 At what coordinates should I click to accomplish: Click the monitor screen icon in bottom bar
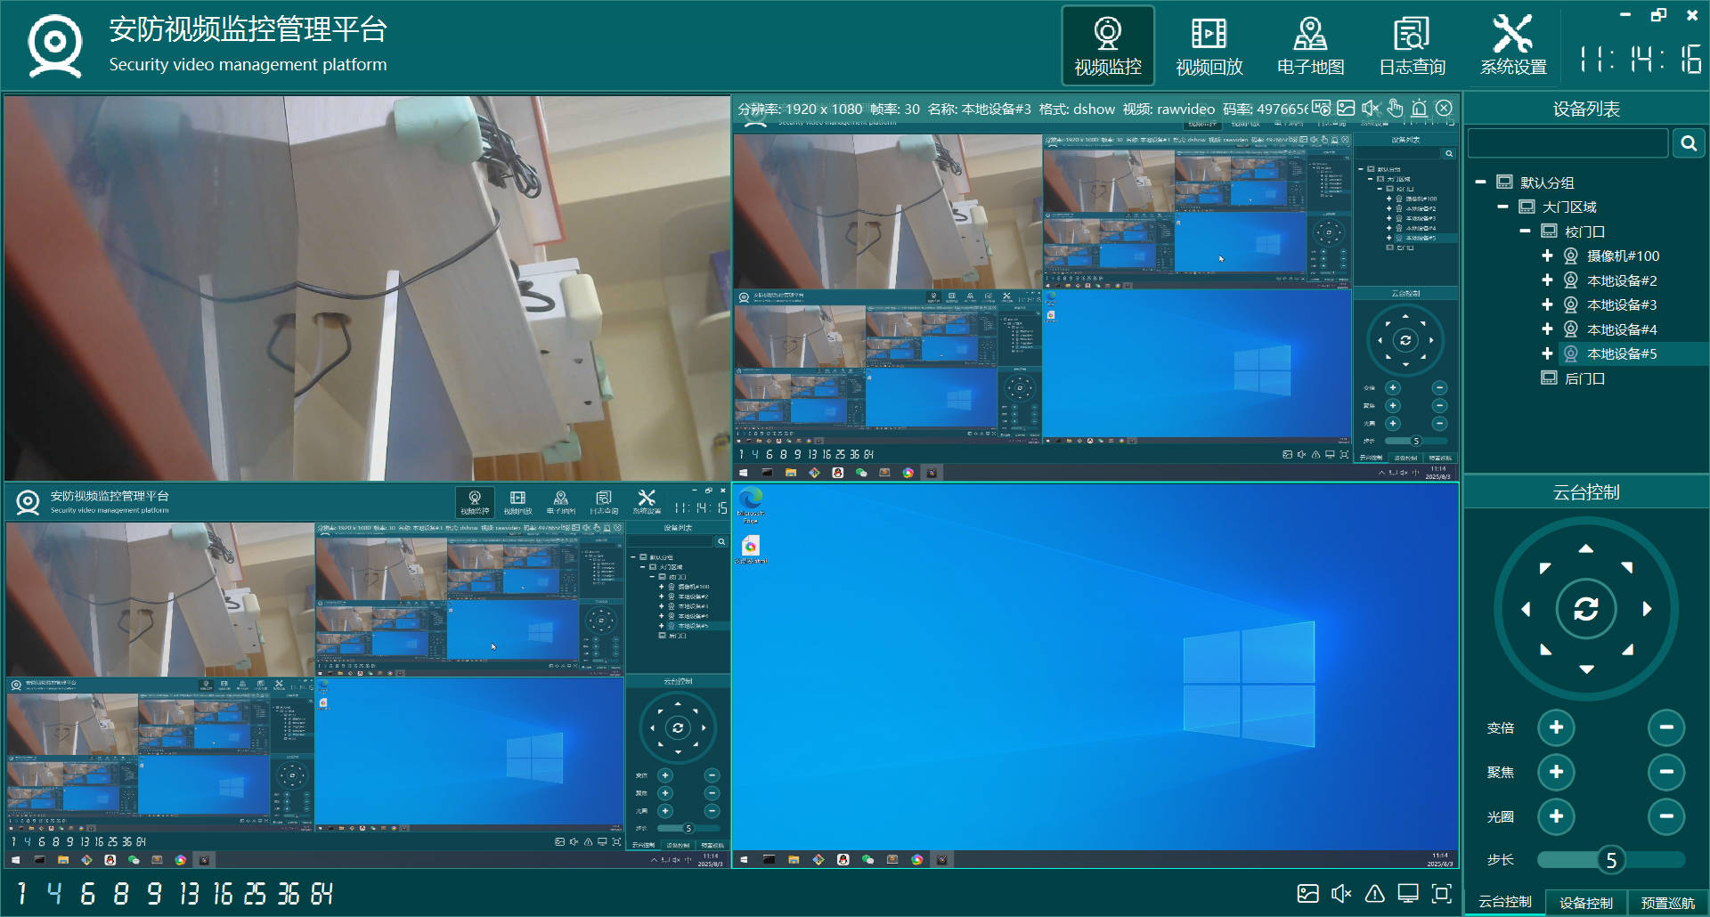point(1408,894)
